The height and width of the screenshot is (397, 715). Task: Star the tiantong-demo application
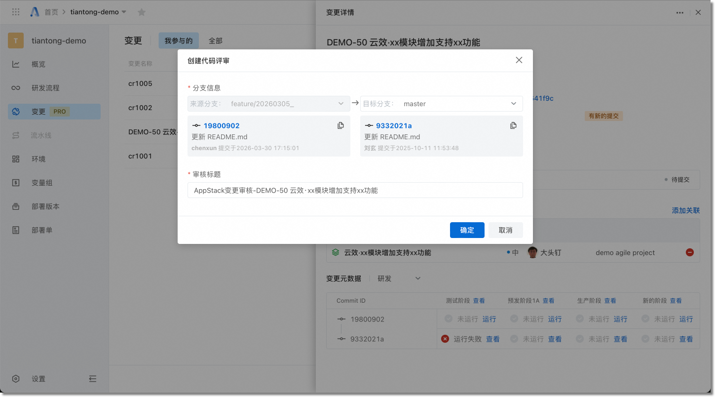coord(142,12)
